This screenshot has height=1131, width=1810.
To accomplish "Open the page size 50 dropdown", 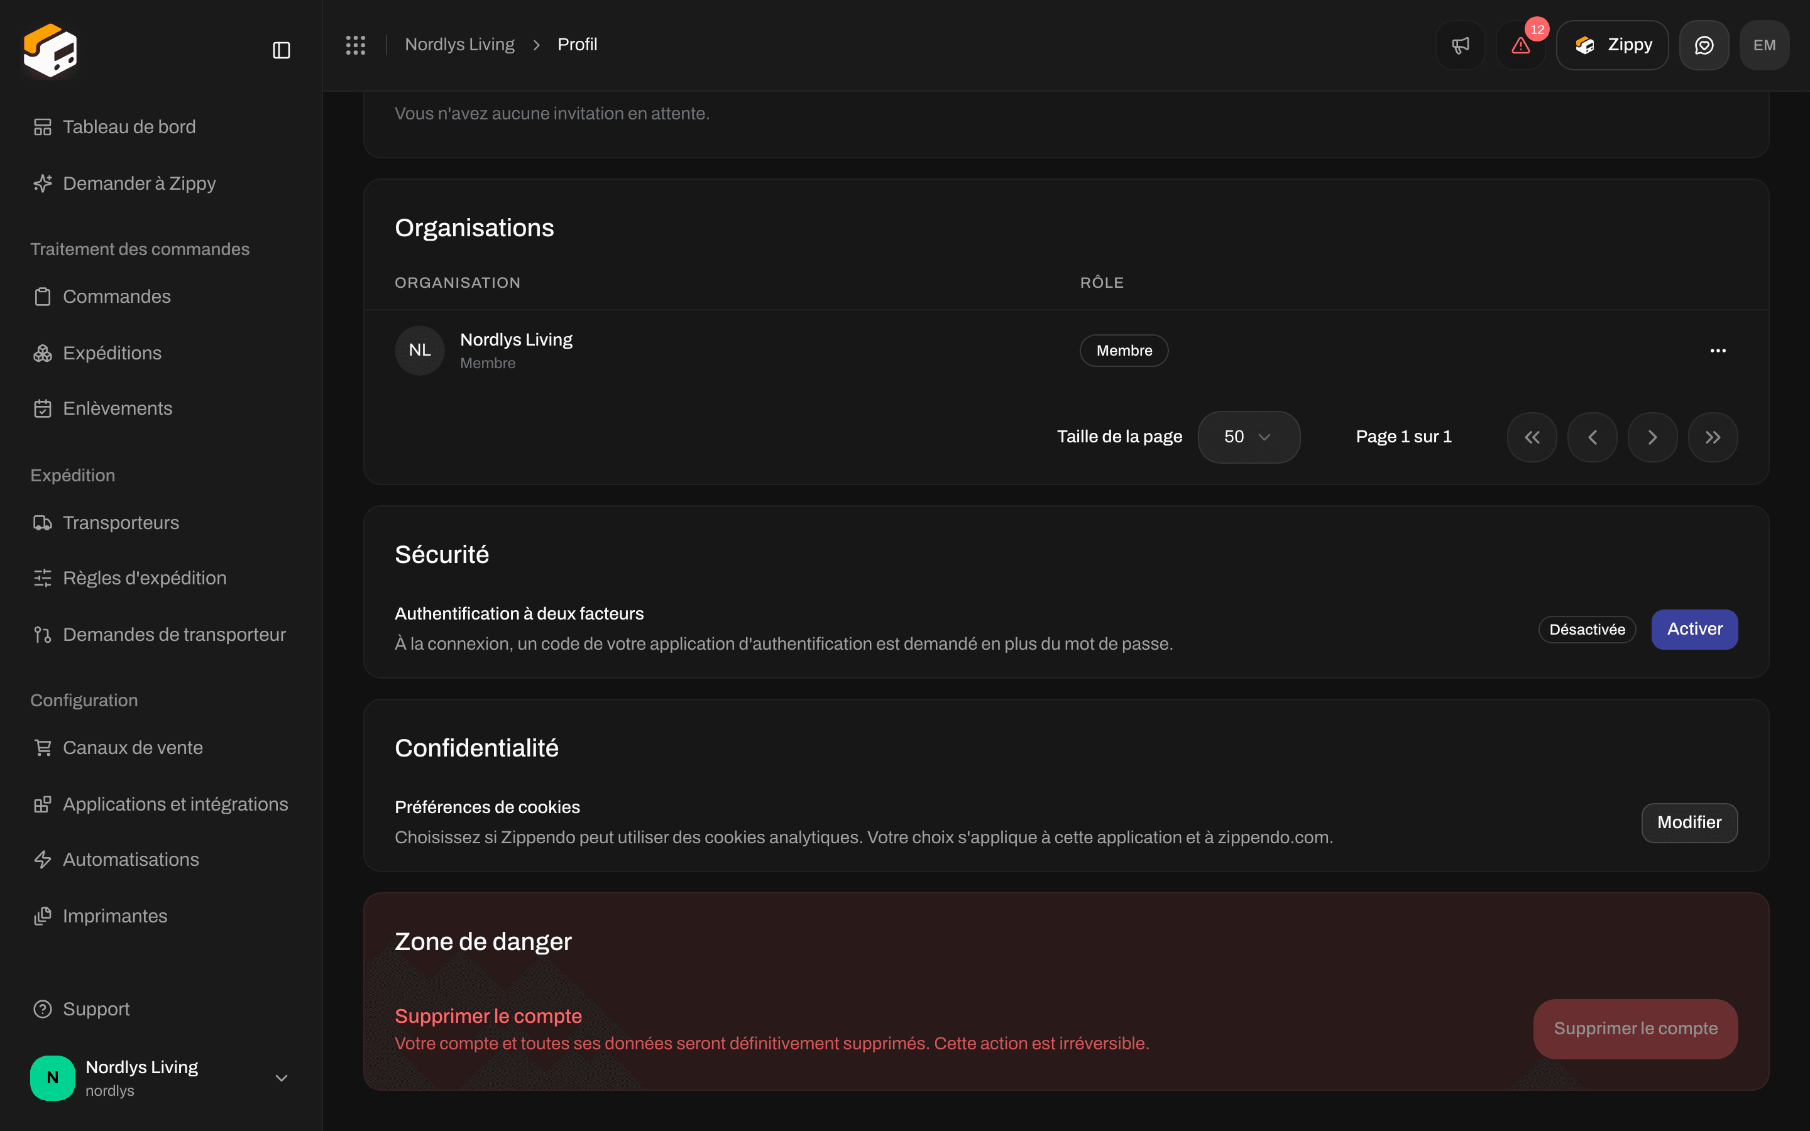I will click(x=1248, y=437).
